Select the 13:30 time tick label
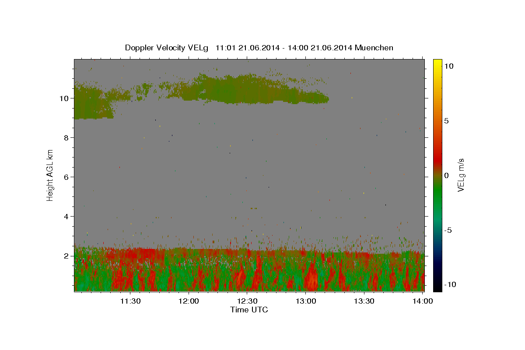 point(364,301)
